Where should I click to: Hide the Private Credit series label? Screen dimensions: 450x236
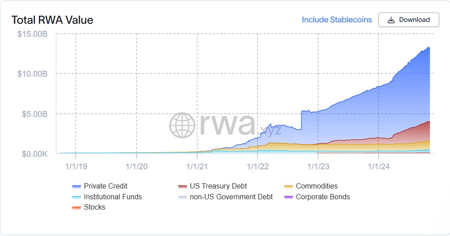[x=105, y=186]
